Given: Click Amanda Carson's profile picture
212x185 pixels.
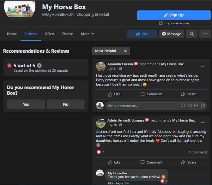Looking at the screenshot, I should [x=101, y=67].
